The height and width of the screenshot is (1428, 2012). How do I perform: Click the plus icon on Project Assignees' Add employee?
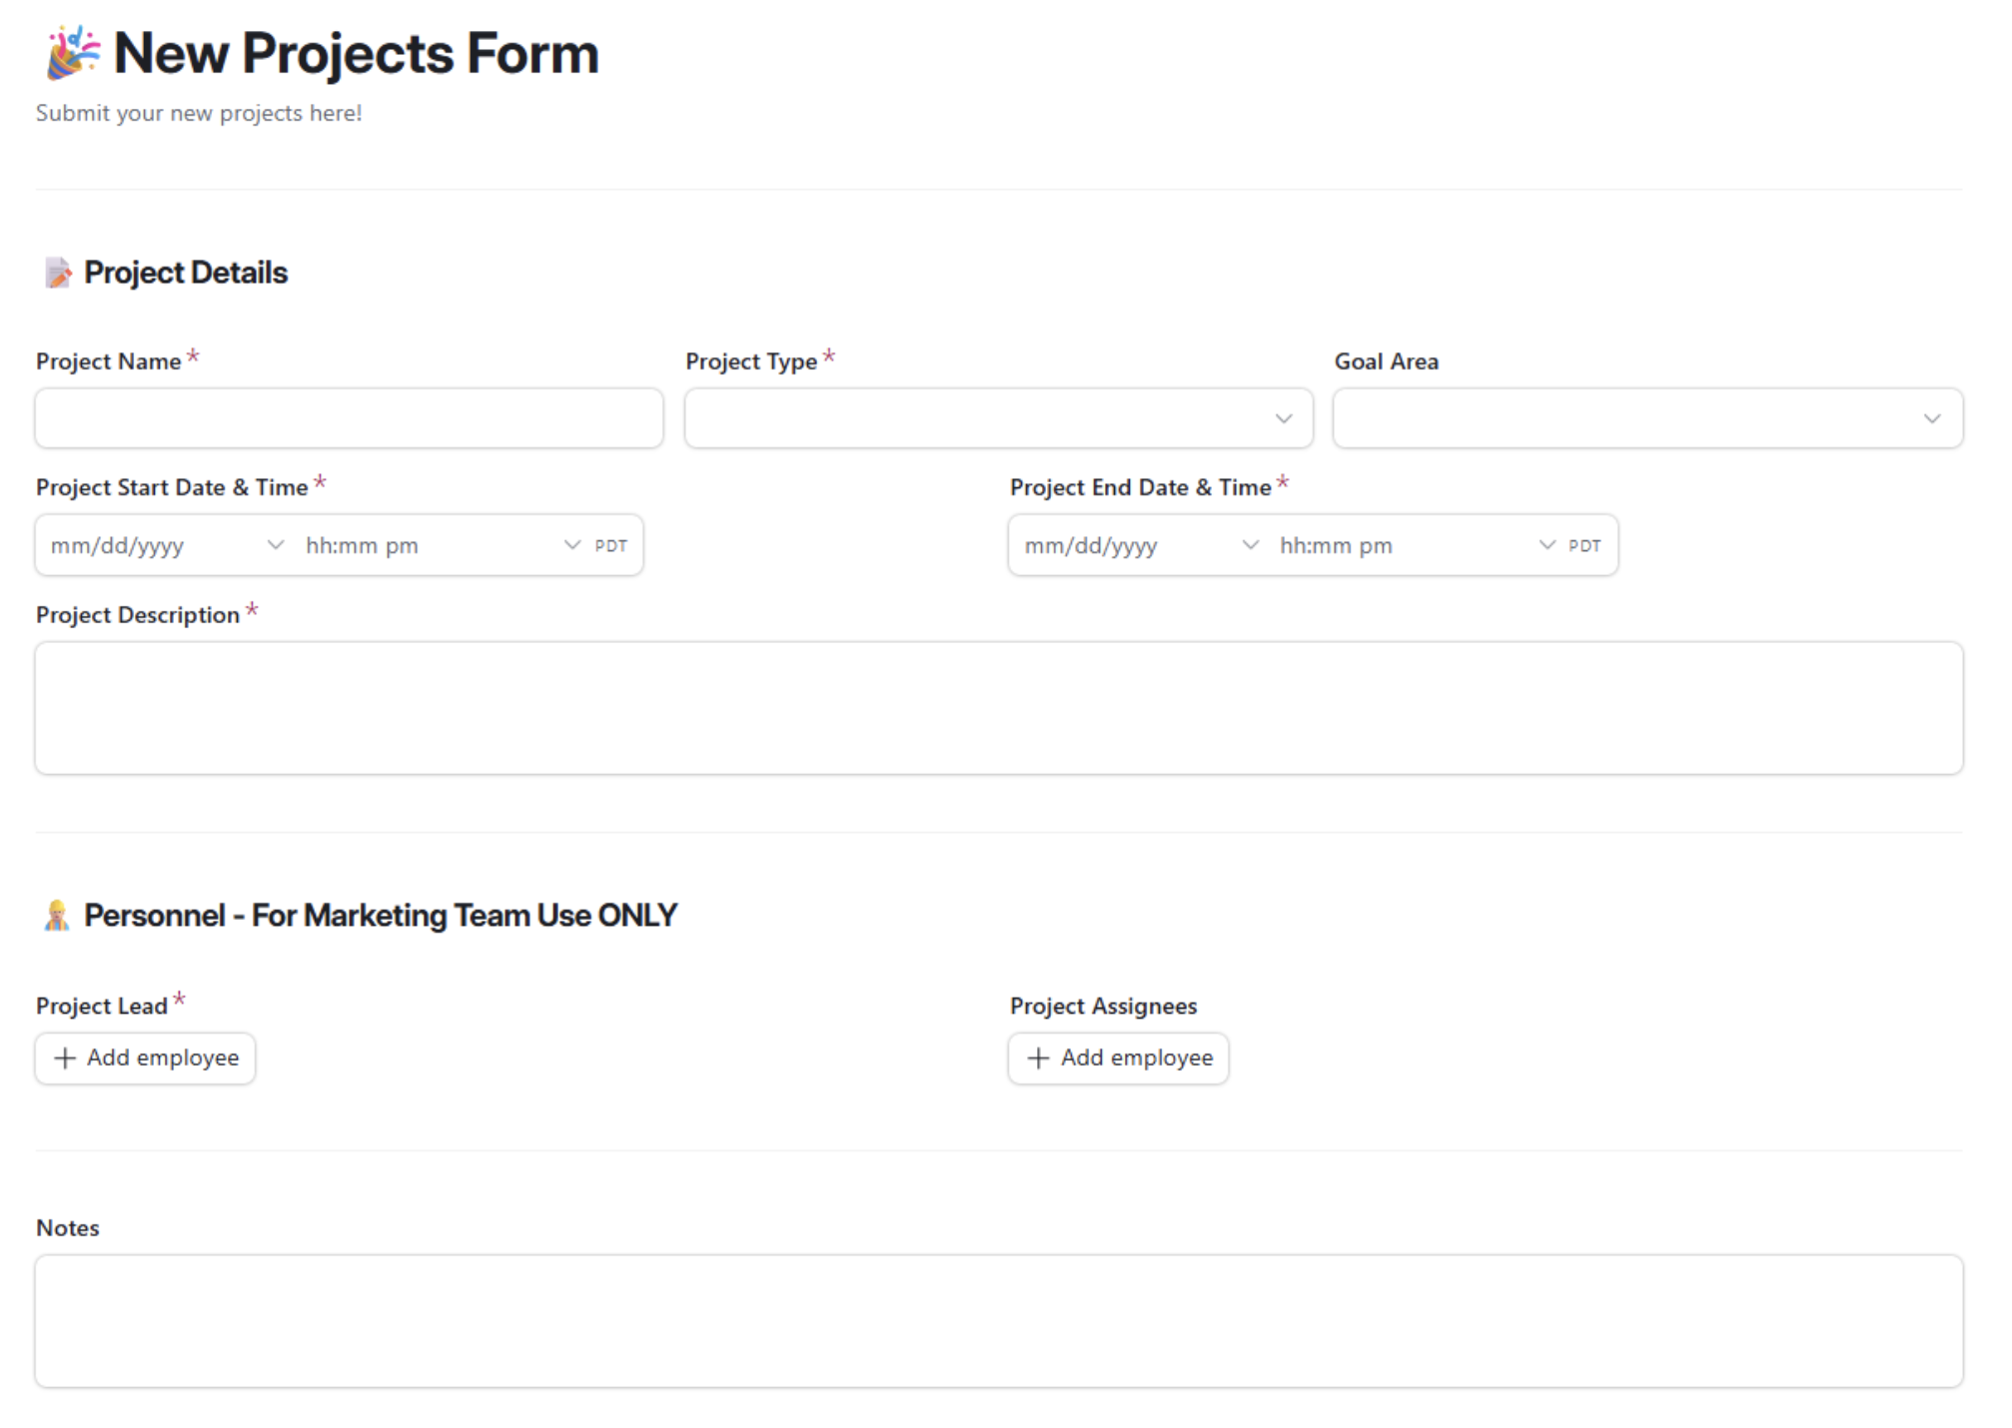pos(1039,1058)
